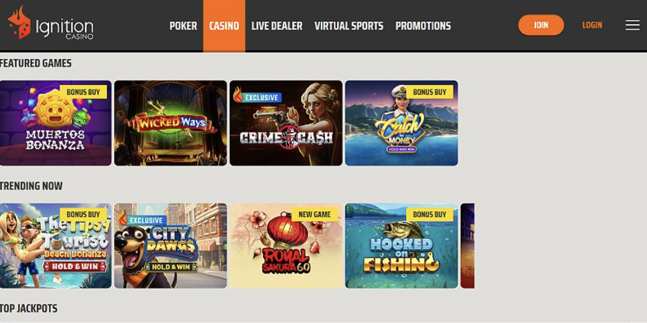Go to Live Dealer
The height and width of the screenshot is (323, 647).
coord(277,25)
